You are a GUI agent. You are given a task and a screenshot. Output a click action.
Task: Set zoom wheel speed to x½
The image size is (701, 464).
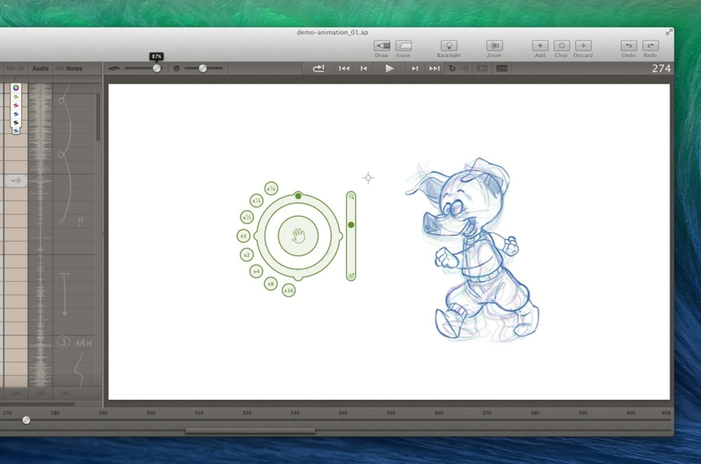click(247, 217)
